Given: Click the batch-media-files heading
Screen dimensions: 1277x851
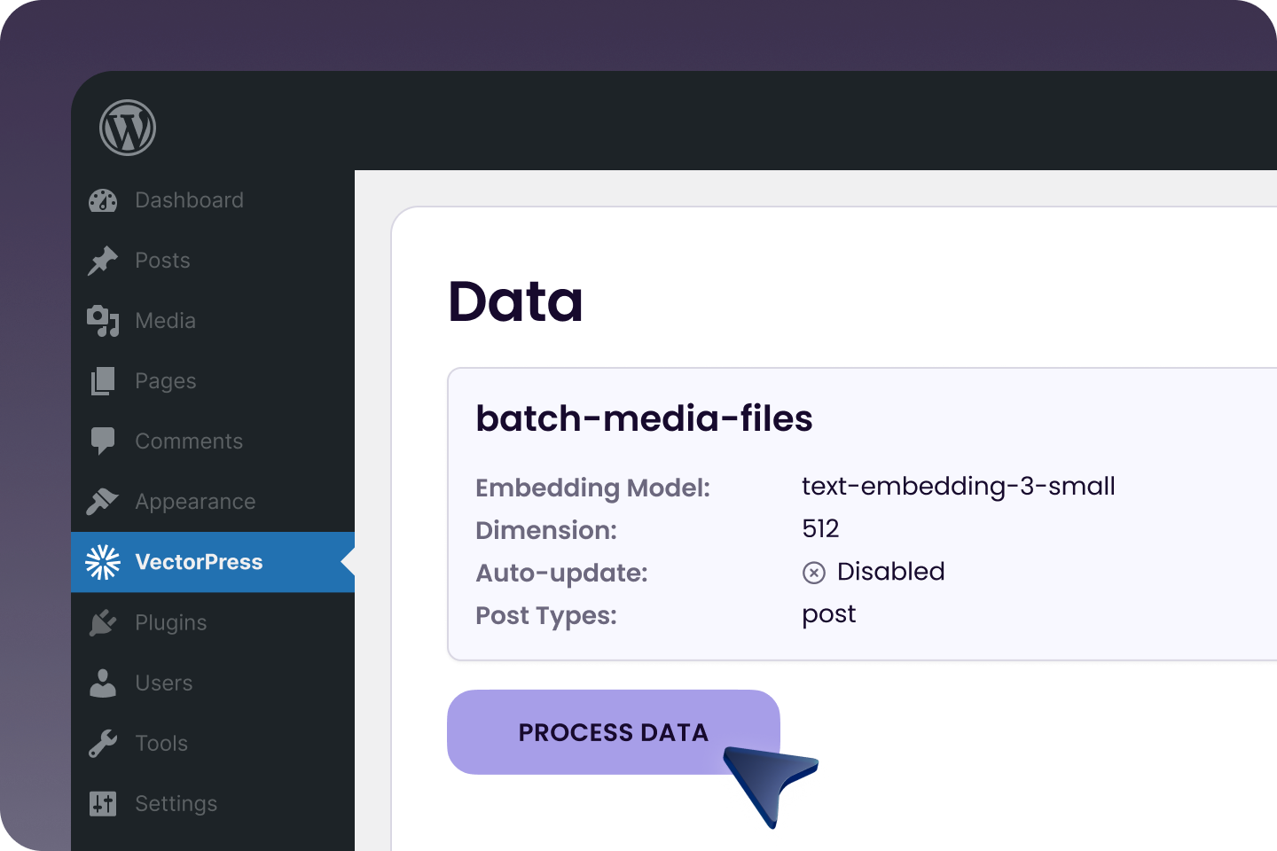Looking at the screenshot, I should (644, 418).
